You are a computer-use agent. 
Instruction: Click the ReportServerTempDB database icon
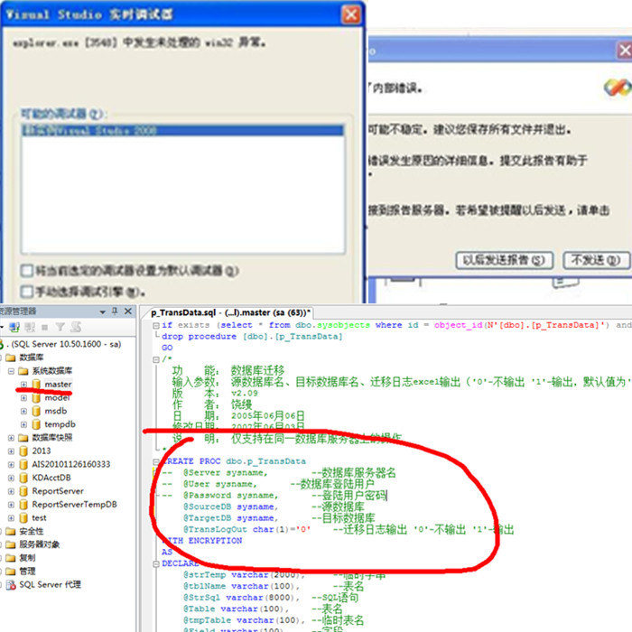[23, 504]
